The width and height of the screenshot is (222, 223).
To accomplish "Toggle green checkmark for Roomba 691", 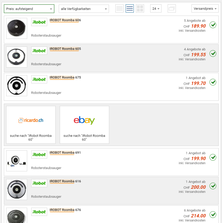I will point(213,157).
